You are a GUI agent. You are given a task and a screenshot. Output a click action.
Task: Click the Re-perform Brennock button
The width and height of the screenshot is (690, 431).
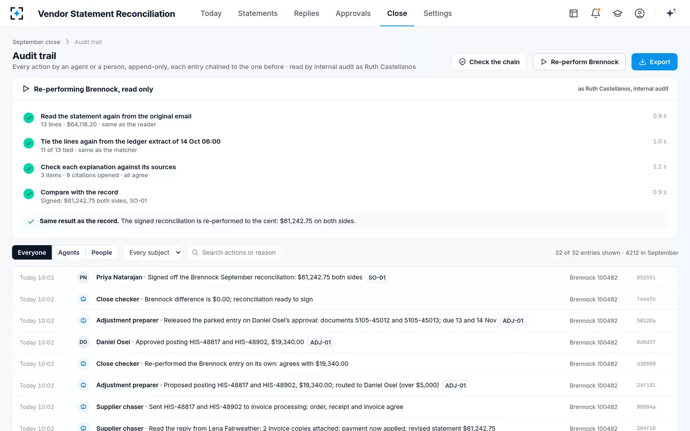point(579,62)
